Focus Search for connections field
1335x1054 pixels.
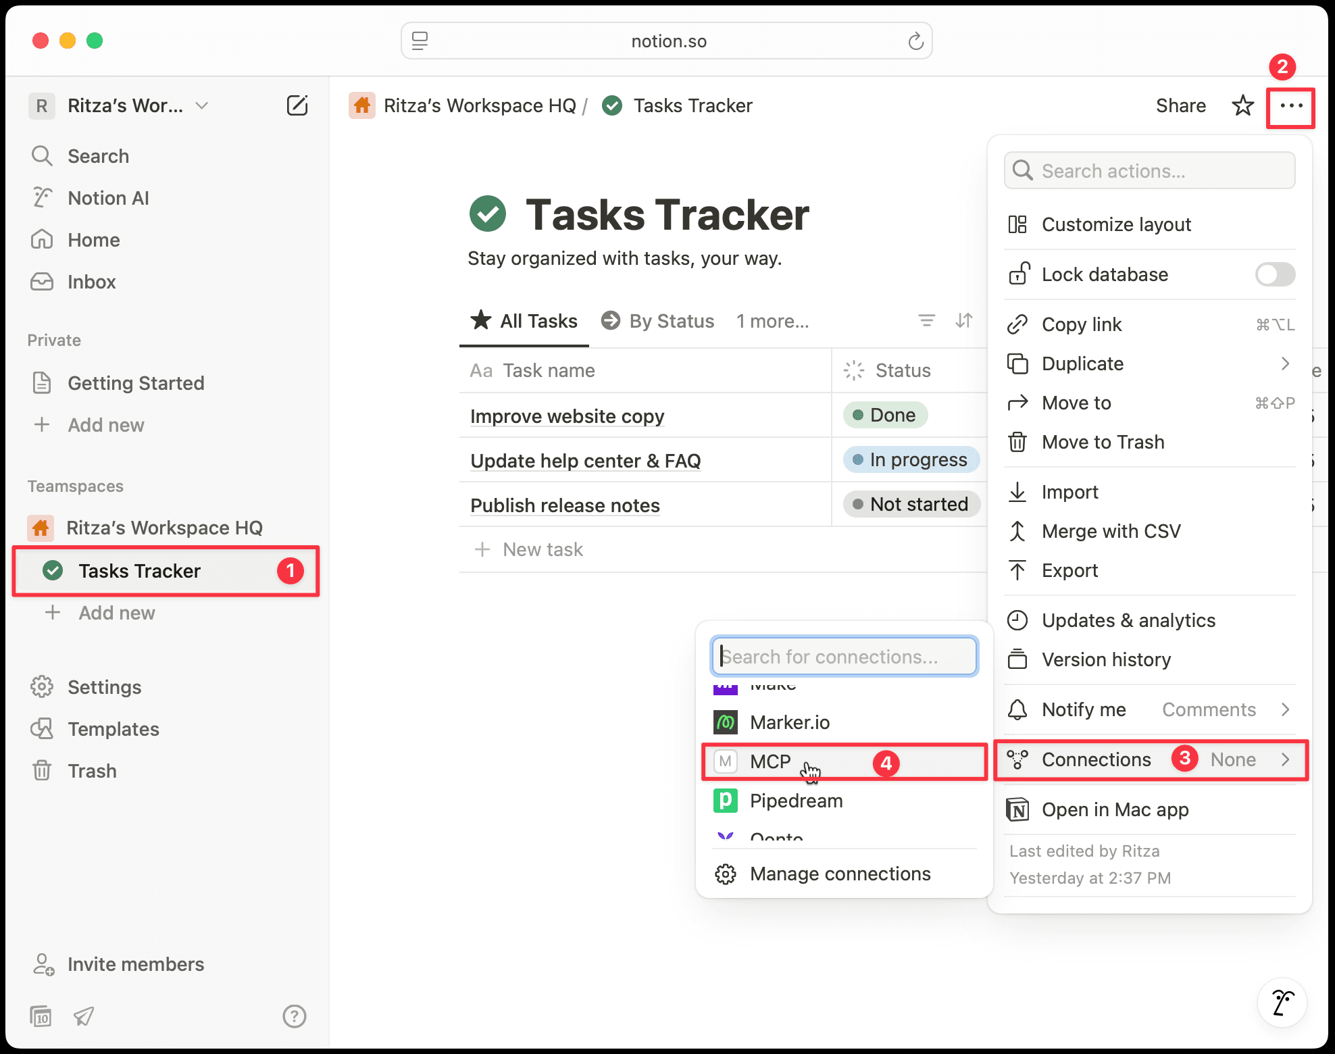(844, 656)
